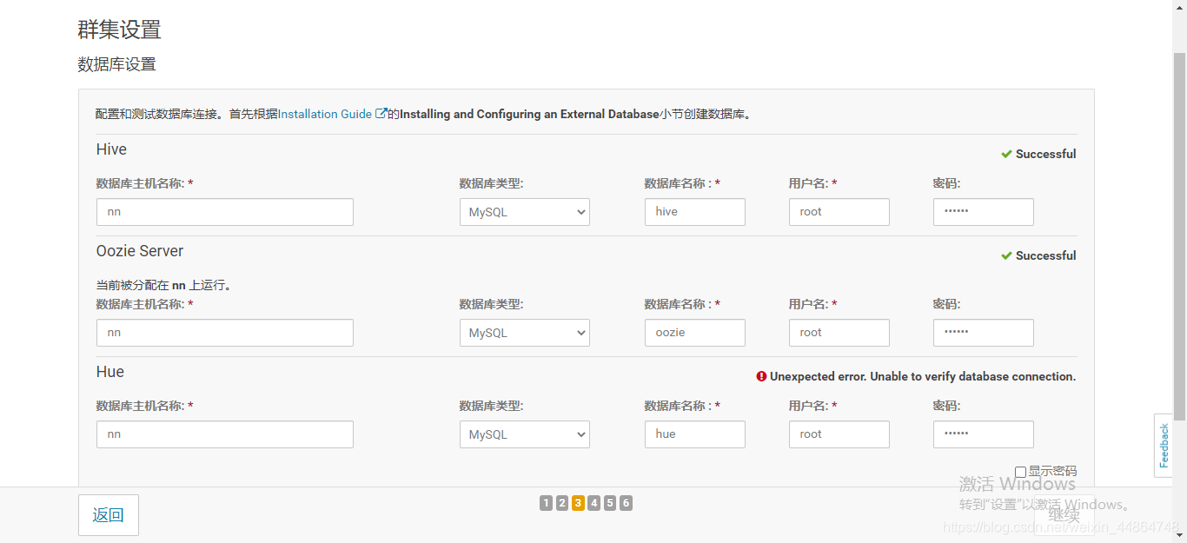Open the Oozie Server database type dropdown
Image resolution: width=1187 pixels, height=543 pixels.
[525, 333]
